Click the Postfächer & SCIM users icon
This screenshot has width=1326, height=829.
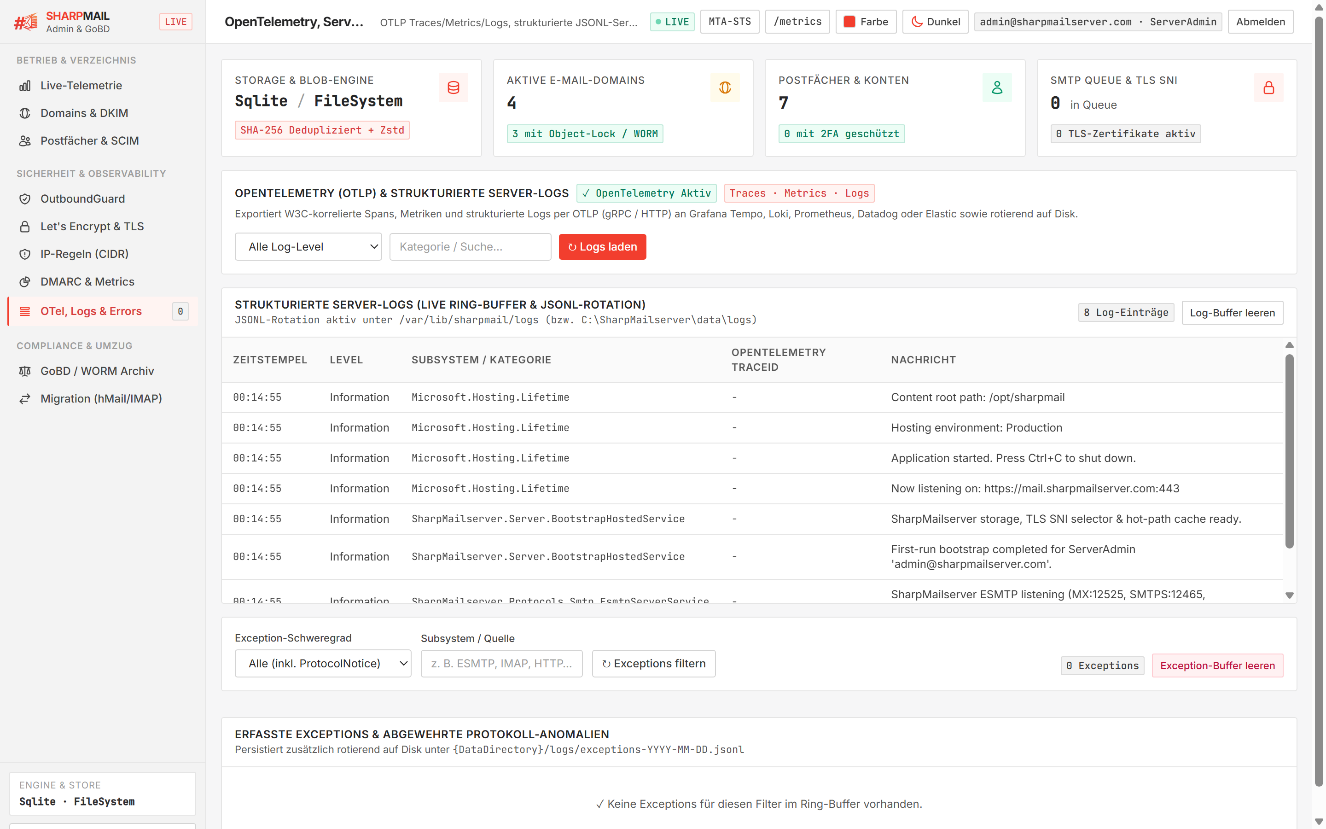tap(25, 141)
